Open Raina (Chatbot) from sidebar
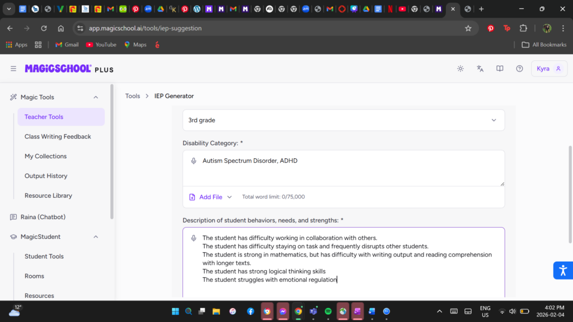Viewport: 573px width, 322px height. coord(43,217)
